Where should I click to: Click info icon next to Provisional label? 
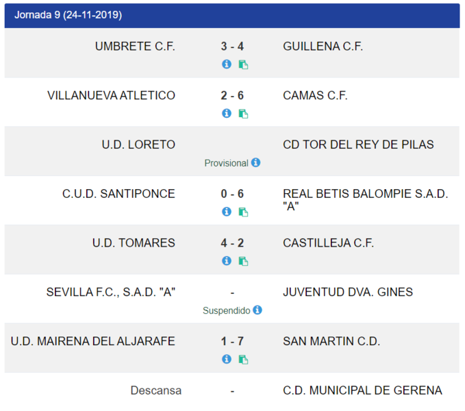click(x=255, y=162)
